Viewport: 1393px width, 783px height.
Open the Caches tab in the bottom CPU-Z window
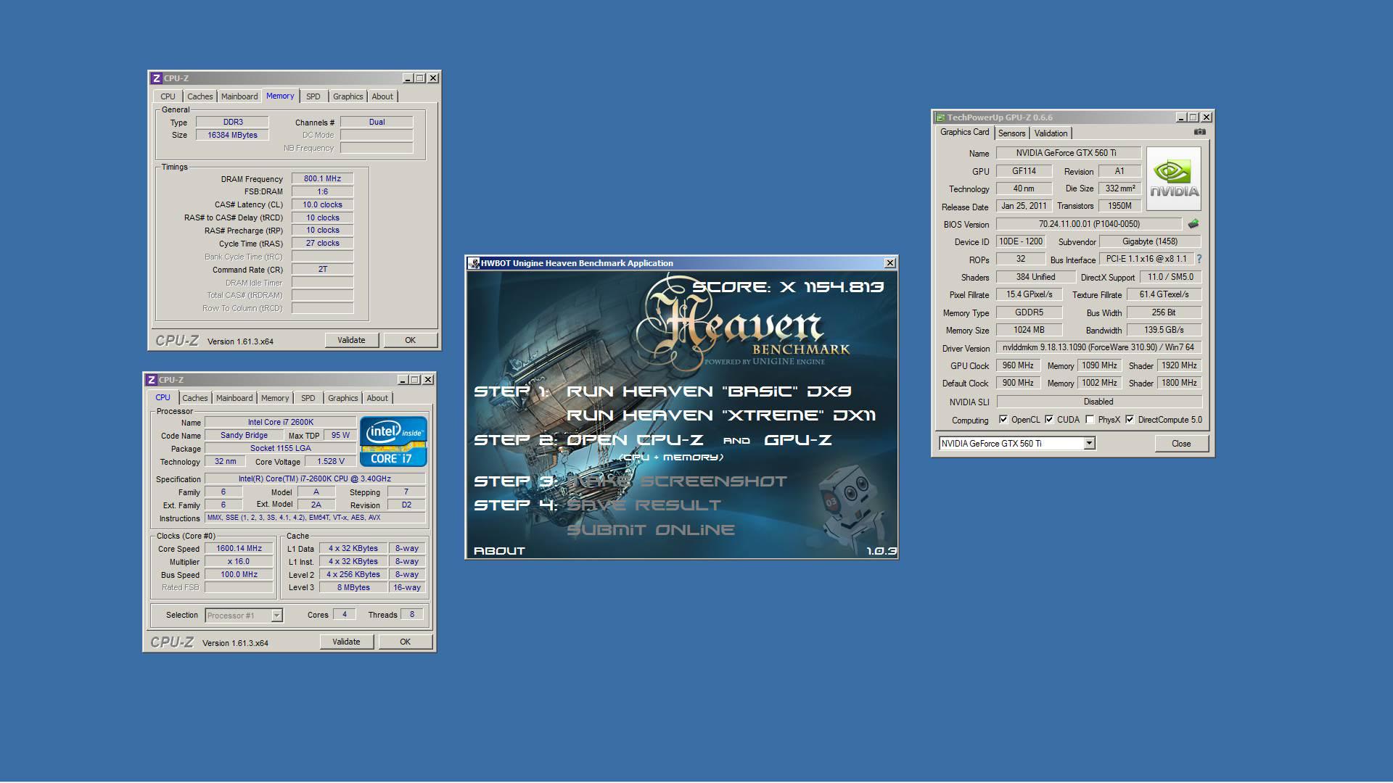[195, 398]
